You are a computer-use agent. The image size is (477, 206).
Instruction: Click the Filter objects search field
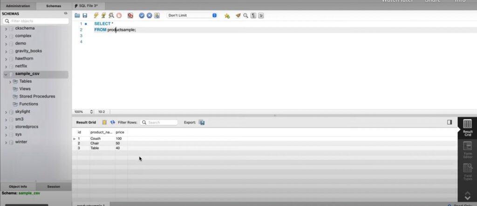pyautogui.click(x=36, y=21)
